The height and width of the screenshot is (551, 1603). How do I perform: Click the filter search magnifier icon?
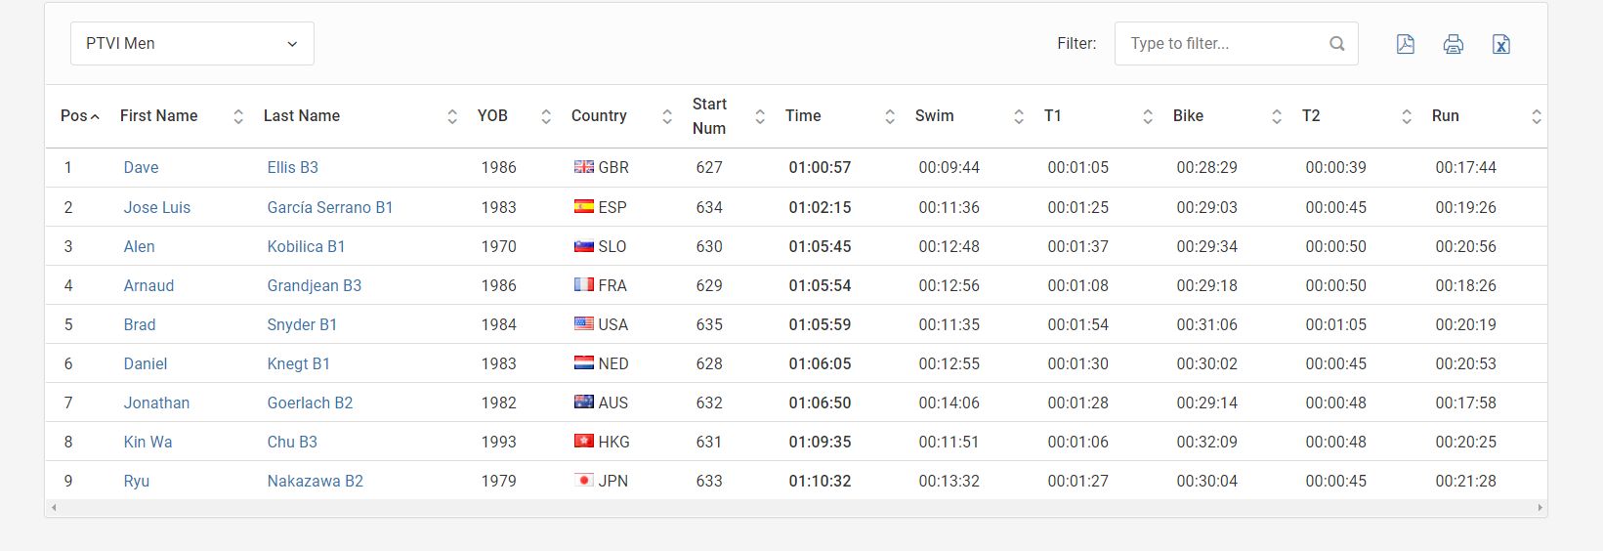(1337, 44)
